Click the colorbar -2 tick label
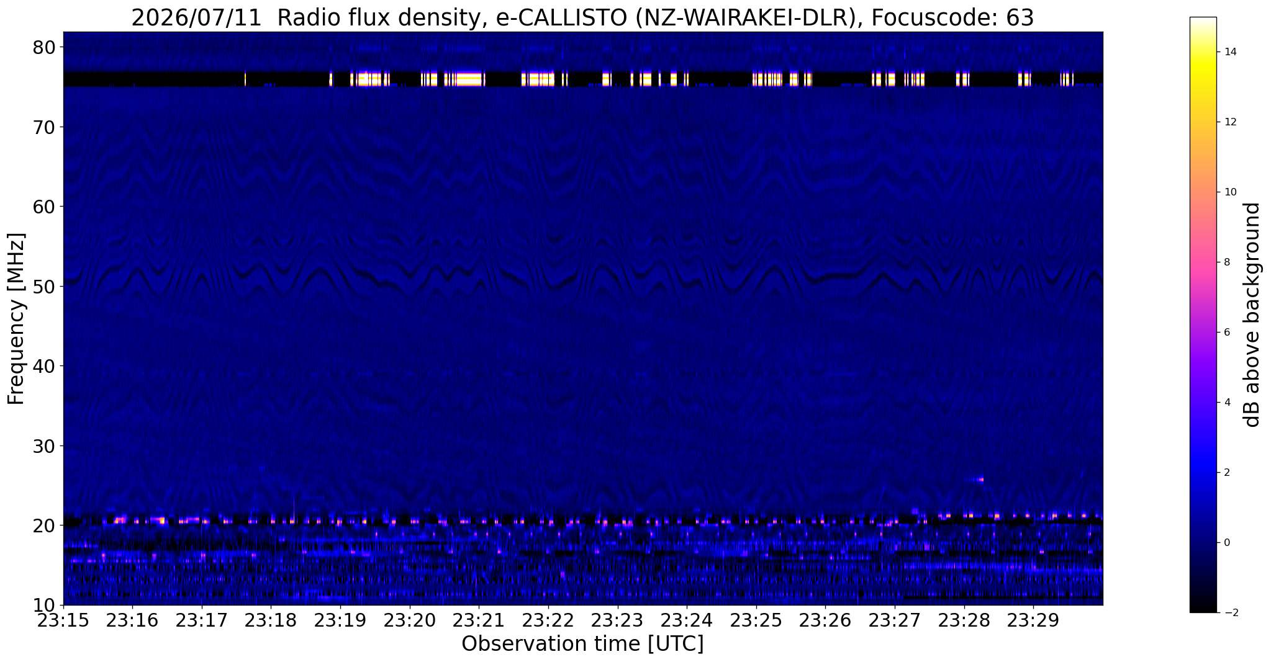This screenshot has width=1271, height=662. point(1229,612)
